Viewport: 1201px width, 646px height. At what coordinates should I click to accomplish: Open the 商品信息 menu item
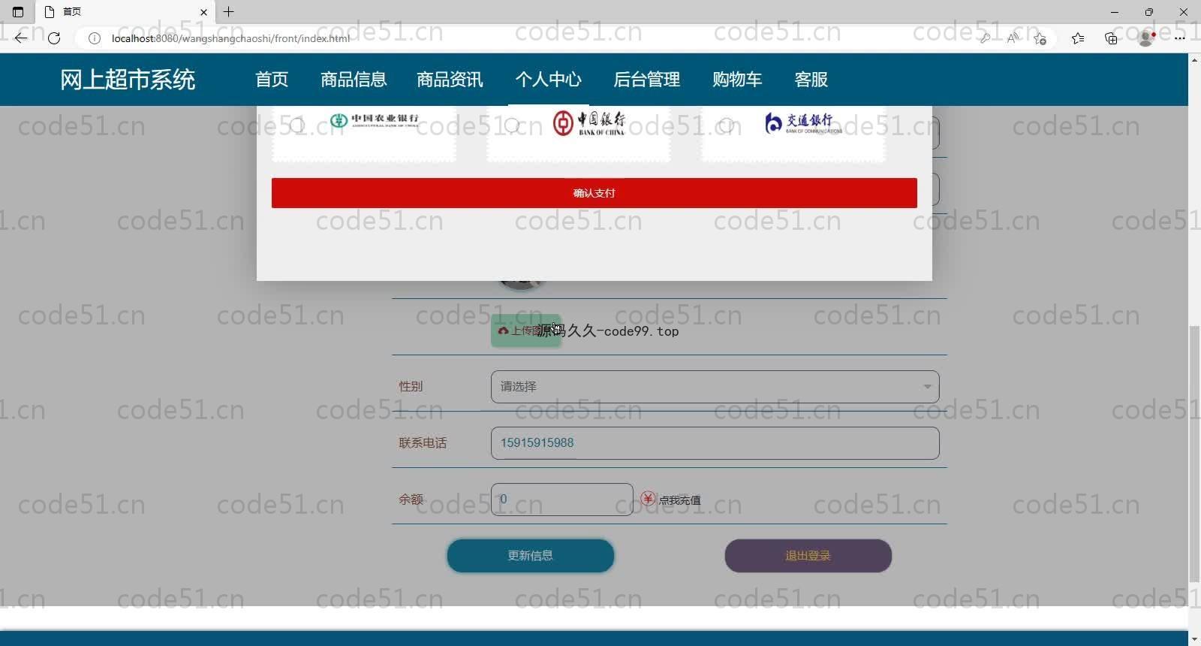(x=354, y=80)
